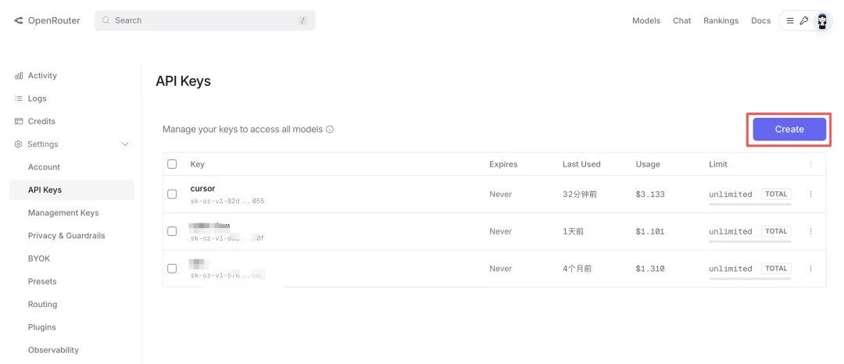
Task: Open three-dot menu for cursor key
Action: click(810, 194)
